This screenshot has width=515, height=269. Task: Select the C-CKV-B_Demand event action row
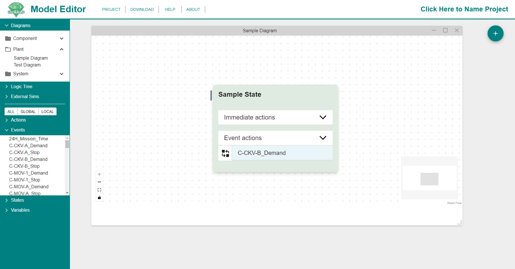(x=282, y=153)
